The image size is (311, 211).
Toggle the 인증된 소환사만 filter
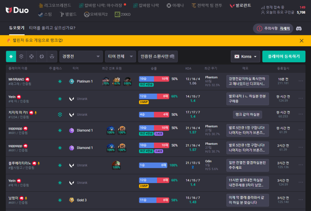[x=158, y=57]
